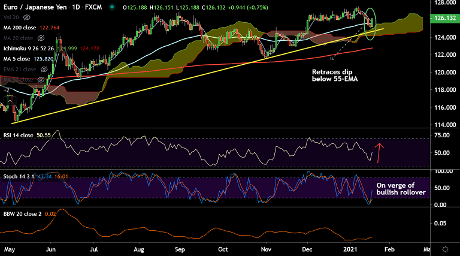Click the open price O125.188
This screenshot has height=256, width=460.
(x=135, y=8)
